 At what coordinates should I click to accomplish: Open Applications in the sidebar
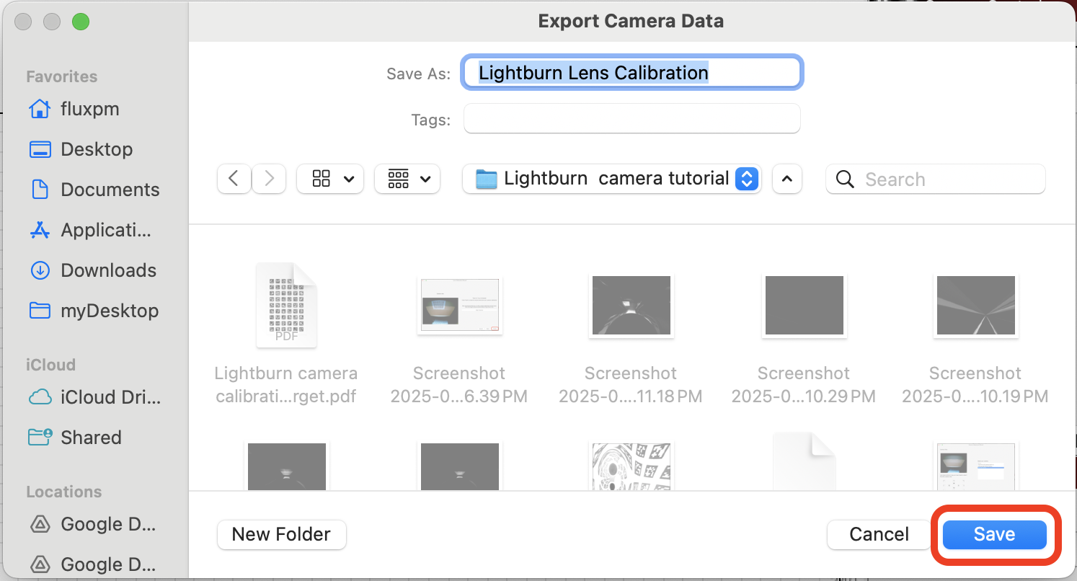click(x=89, y=230)
